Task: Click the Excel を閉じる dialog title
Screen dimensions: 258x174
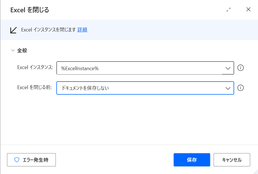Action: click(30, 10)
